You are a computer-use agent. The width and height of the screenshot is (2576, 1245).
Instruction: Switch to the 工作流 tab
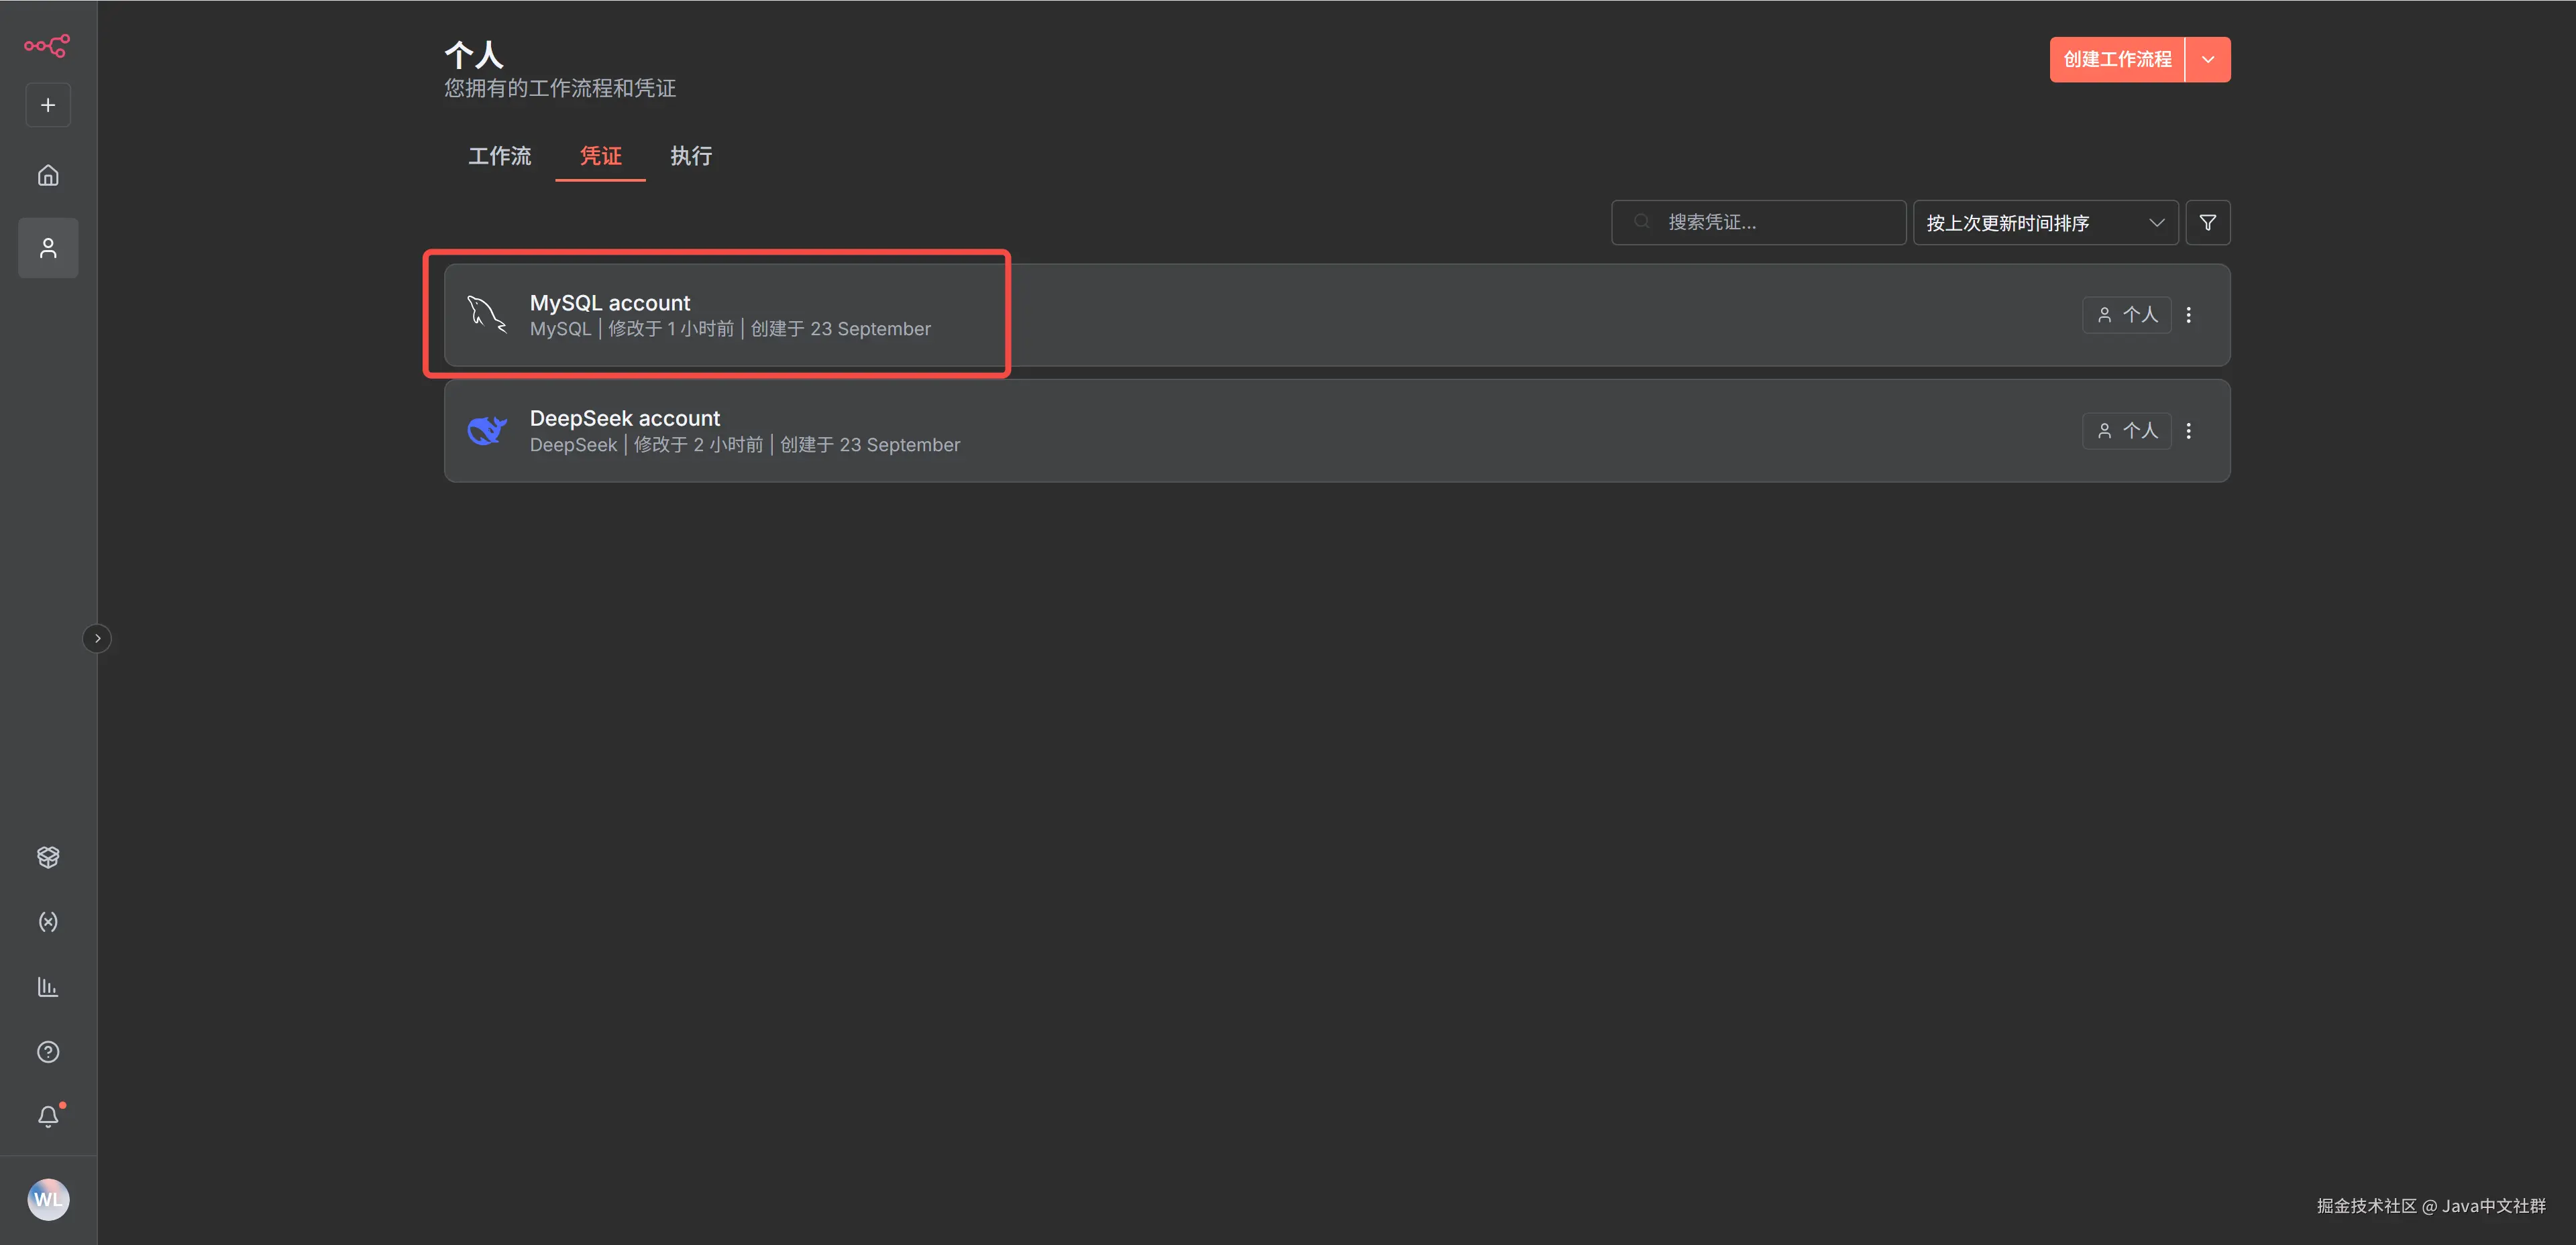click(x=500, y=156)
